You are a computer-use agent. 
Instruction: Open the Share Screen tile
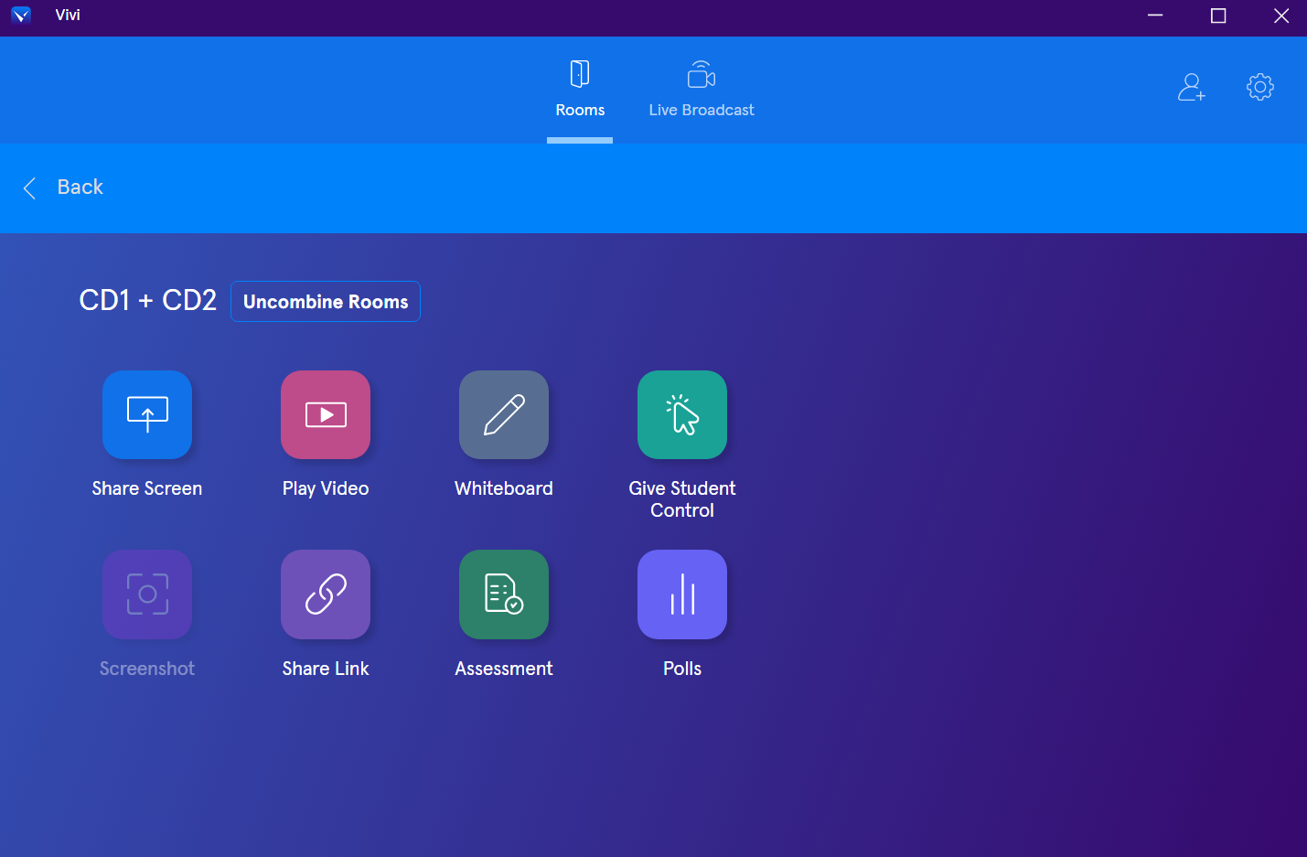[x=147, y=414]
